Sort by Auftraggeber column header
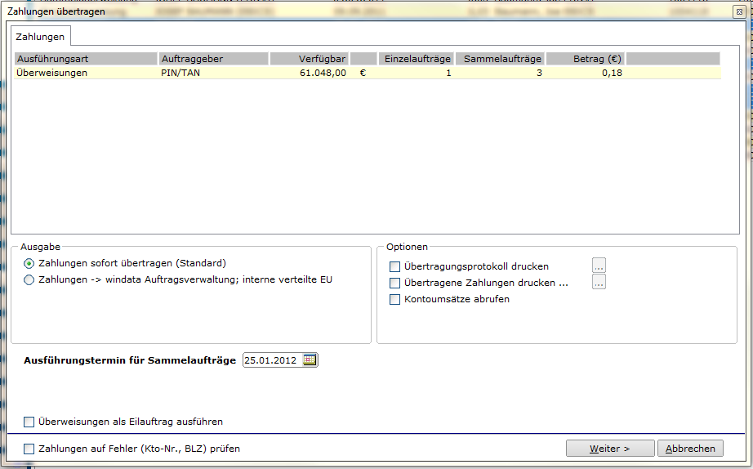The width and height of the screenshot is (753, 469). pos(214,59)
